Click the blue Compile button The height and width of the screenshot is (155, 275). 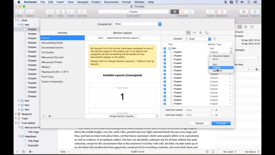[221, 123]
